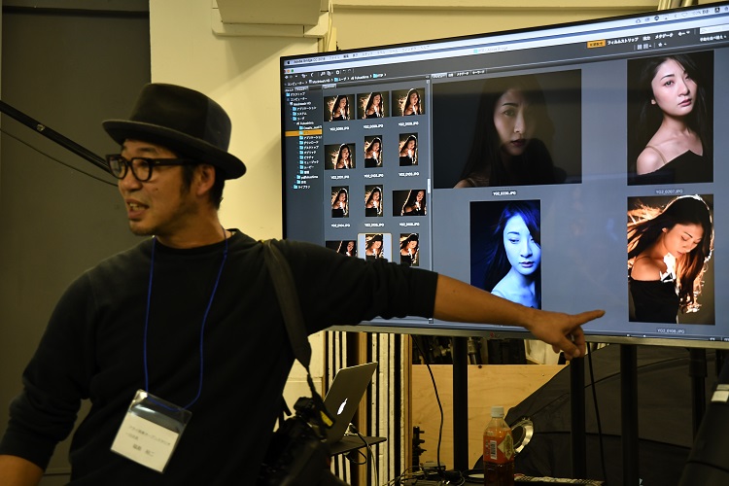
Task: Select the highlighted orange folder in tree
Action: [x=304, y=132]
